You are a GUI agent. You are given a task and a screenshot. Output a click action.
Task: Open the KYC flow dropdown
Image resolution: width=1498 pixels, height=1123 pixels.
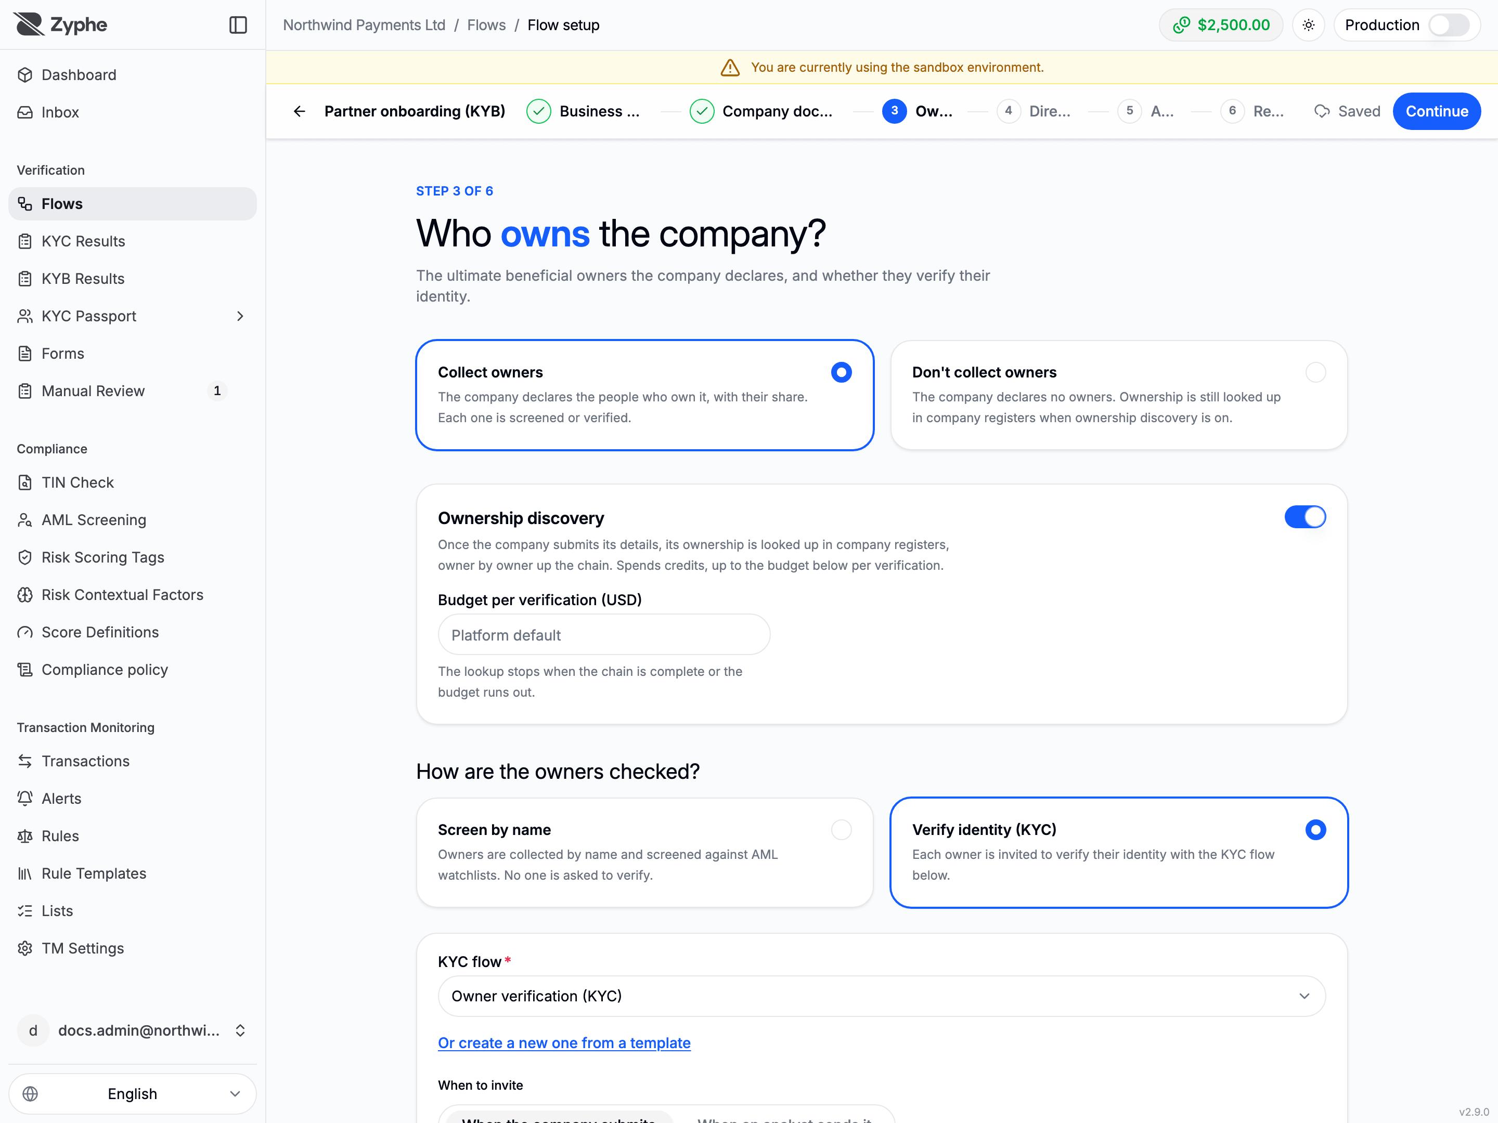coord(881,997)
